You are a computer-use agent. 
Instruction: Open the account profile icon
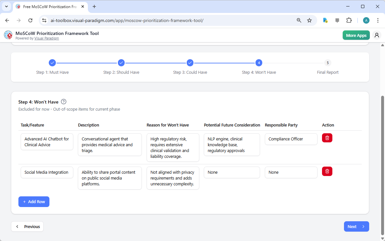pos(377,35)
